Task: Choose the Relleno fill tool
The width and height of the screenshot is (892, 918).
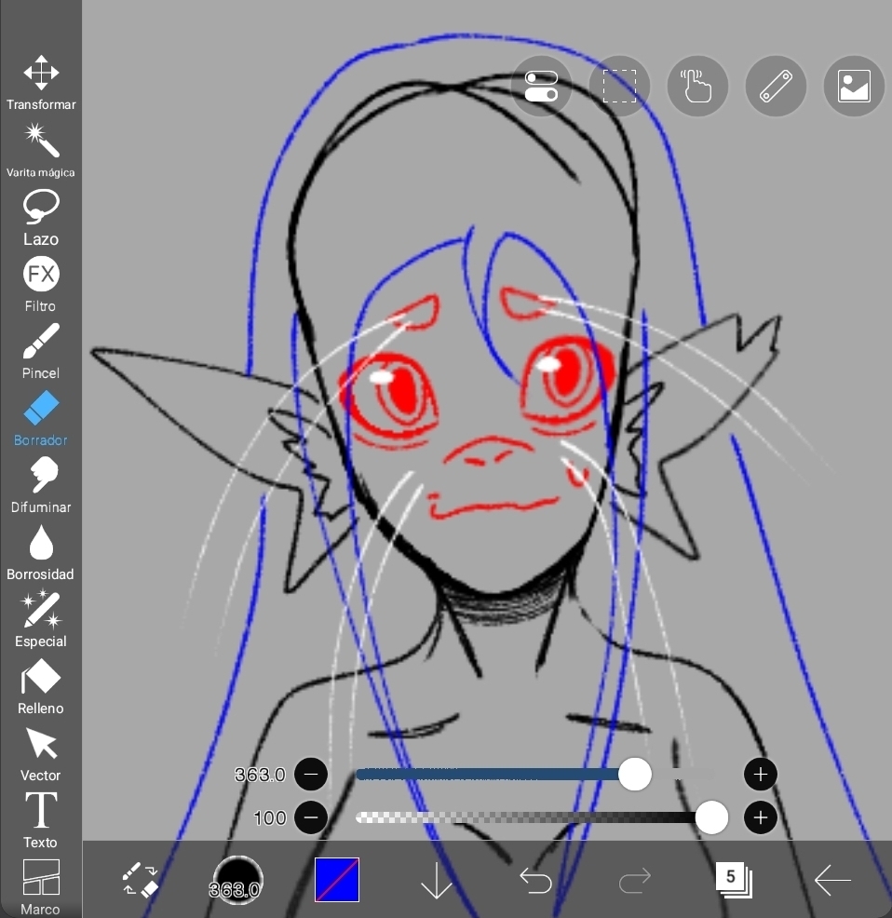Action: click(x=41, y=685)
